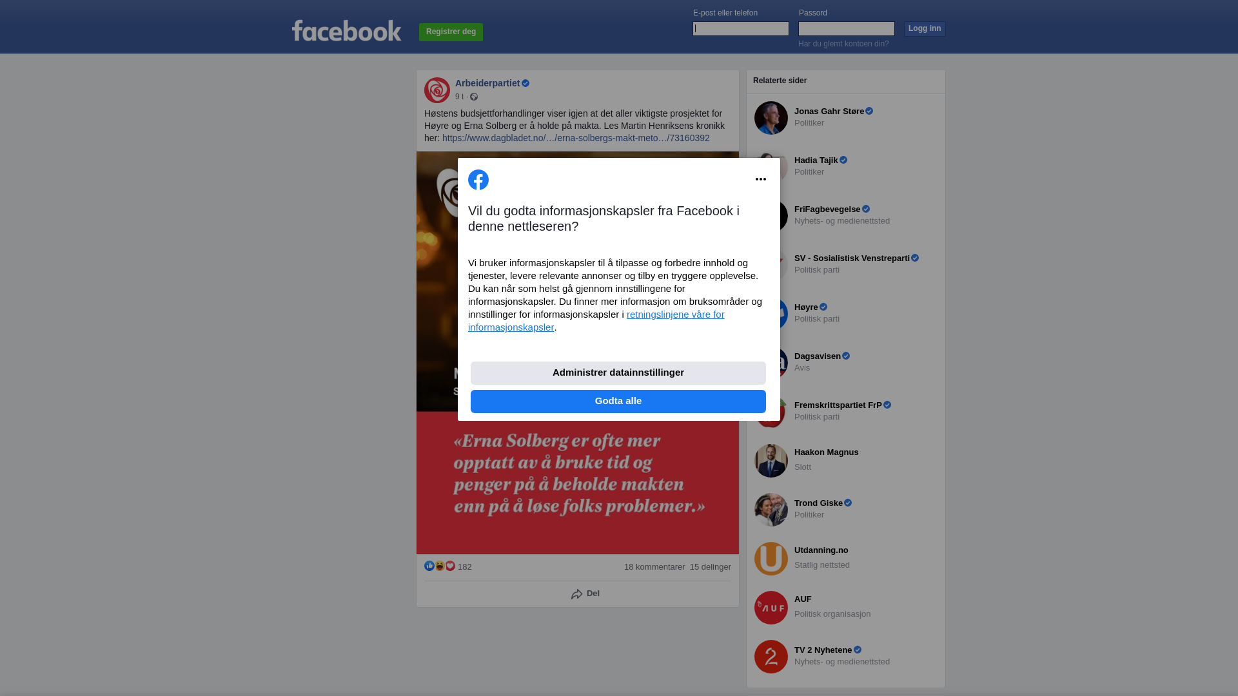Focus the Passord input field
The height and width of the screenshot is (696, 1238).
coord(847,28)
